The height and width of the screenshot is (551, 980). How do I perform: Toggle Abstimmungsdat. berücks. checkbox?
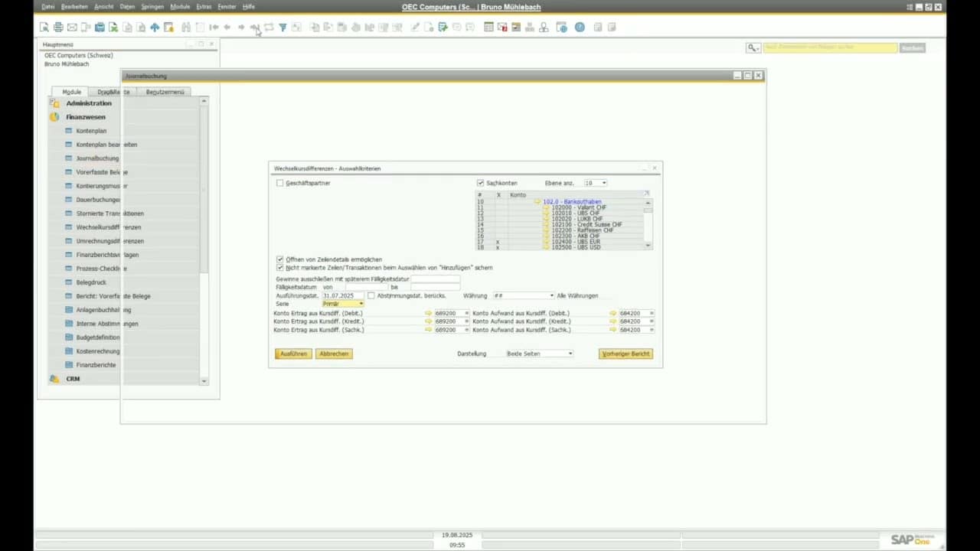371,295
